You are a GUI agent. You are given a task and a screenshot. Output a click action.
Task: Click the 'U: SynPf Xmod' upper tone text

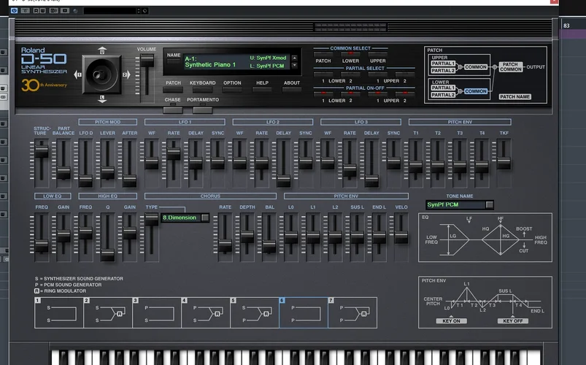point(268,58)
